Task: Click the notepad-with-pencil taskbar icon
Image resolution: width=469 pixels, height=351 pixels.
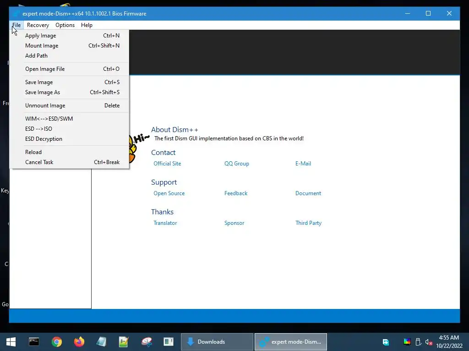Action: click(124, 342)
